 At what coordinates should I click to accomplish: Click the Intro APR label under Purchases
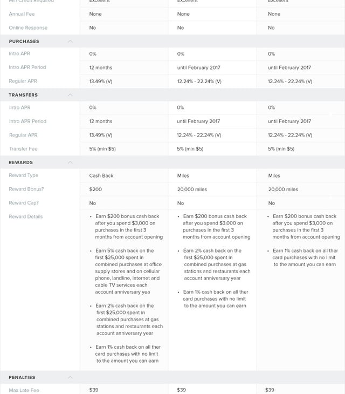click(x=20, y=53)
